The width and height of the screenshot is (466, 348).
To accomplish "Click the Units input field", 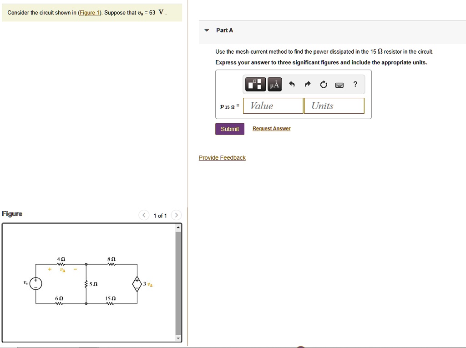I will click(x=334, y=105).
